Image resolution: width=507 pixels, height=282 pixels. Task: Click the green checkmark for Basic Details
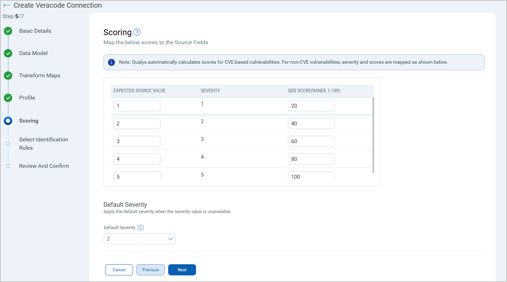click(x=8, y=31)
